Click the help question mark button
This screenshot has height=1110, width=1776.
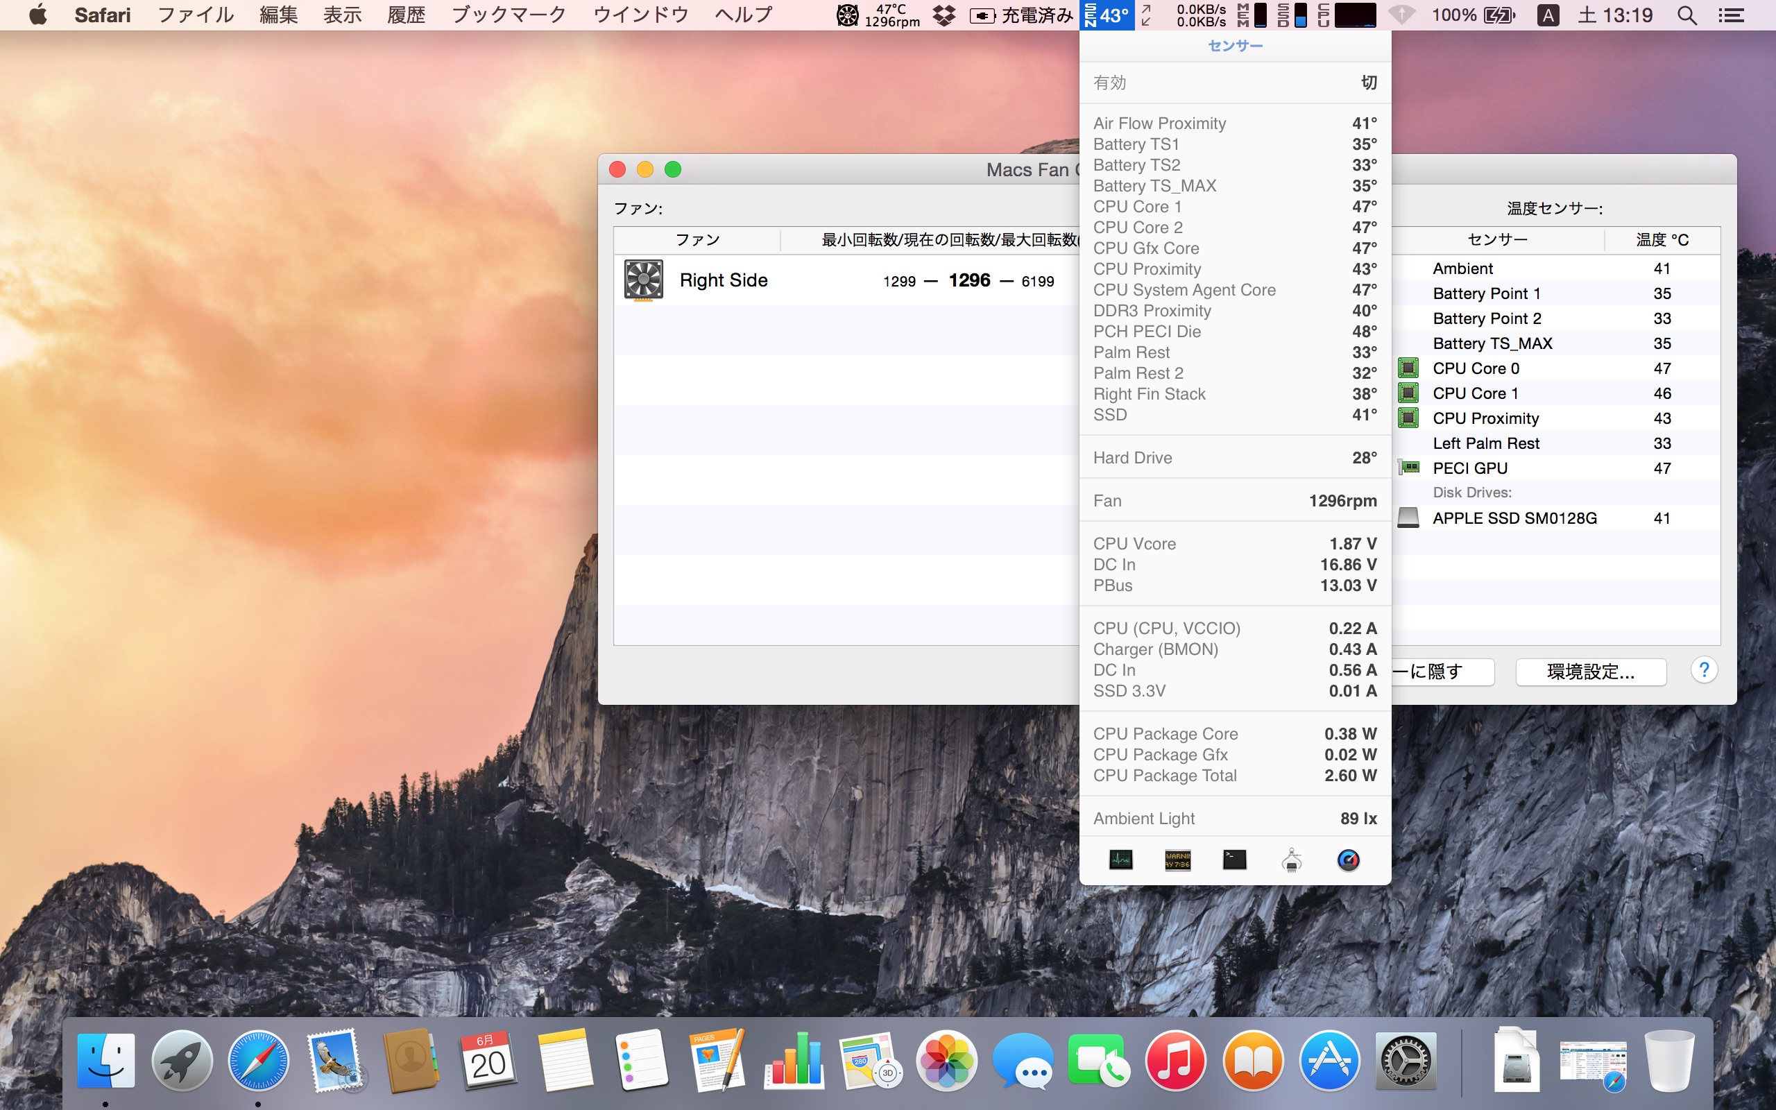tap(1703, 669)
